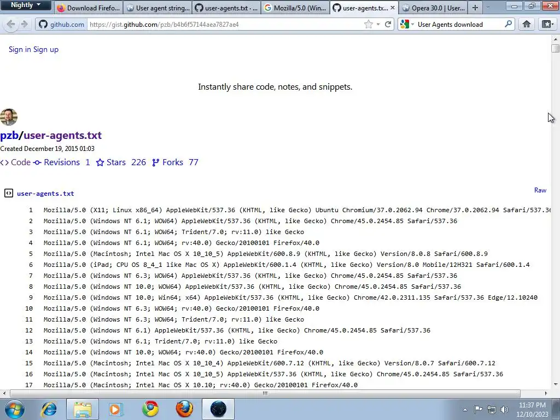The width and height of the screenshot is (560, 420).
Task: Click the vertical scrollbar down arrow
Action: tap(556, 384)
